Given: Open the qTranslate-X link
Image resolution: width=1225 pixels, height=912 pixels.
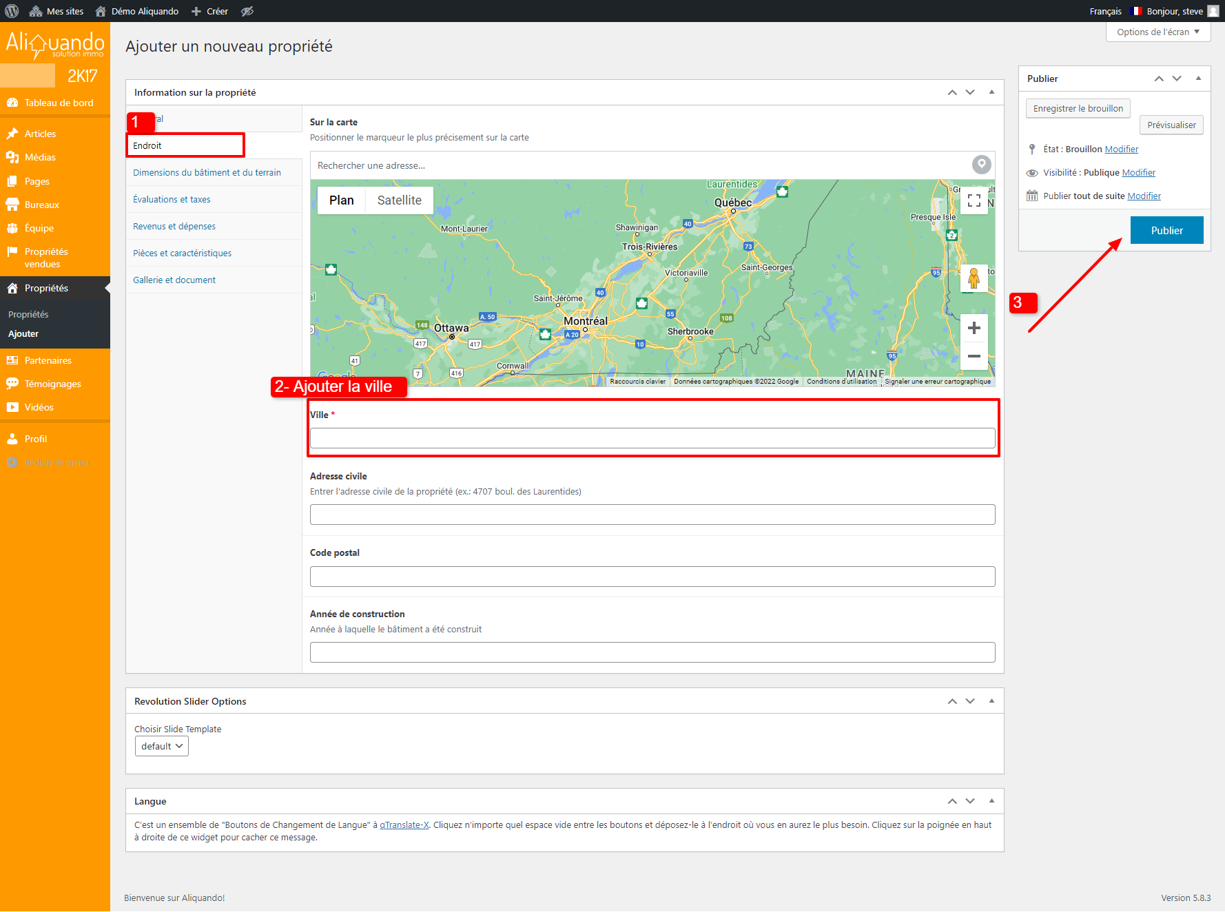Looking at the screenshot, I should [x=404, y=825].
